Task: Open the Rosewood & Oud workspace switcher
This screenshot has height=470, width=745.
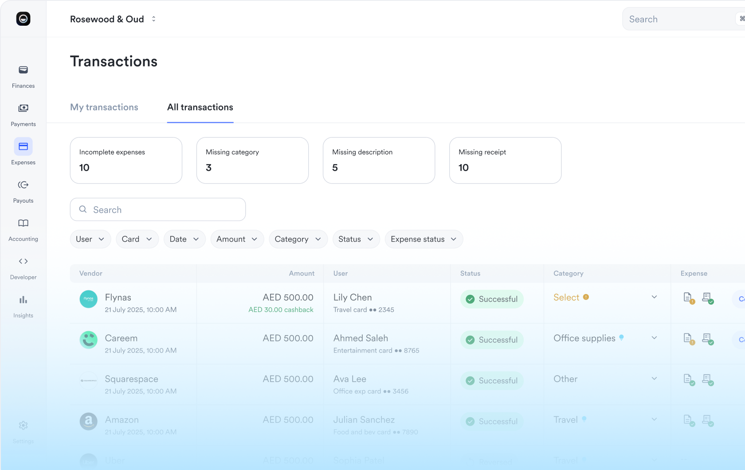Action: point(113,19)
